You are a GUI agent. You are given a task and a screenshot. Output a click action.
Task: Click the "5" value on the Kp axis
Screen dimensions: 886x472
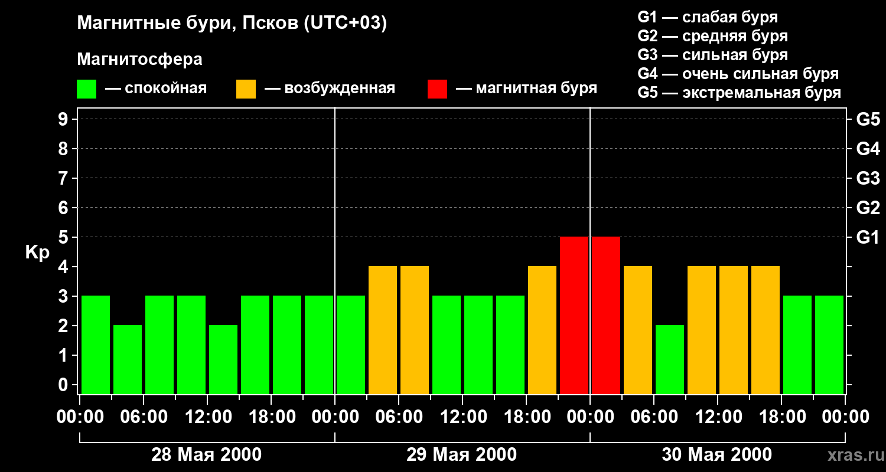(64, 237)
